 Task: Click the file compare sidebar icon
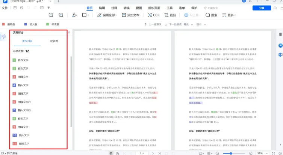[4, 37]
